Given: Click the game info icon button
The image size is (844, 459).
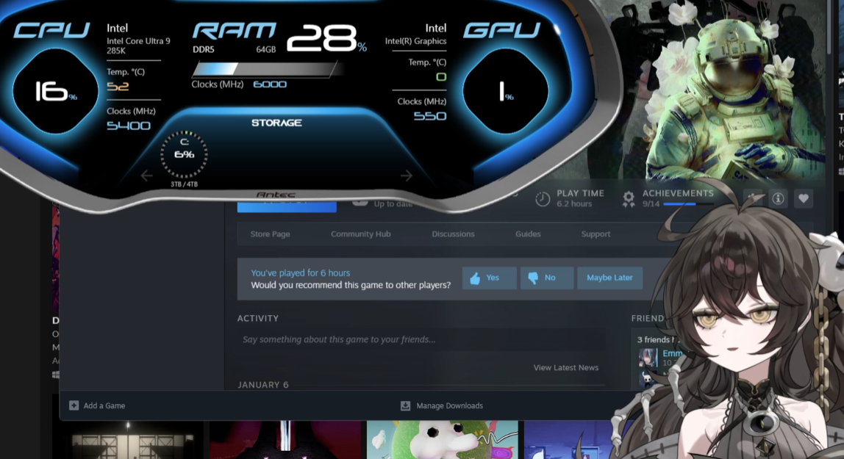Looking at the screenshot, I should click(778, 199).
